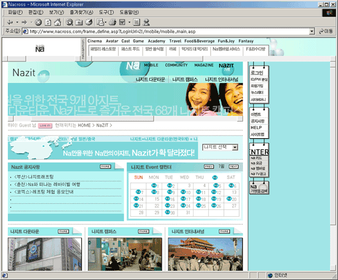Click the NEXT calendar button
This screenshot has width=338, height=280.
pos(234,166)
